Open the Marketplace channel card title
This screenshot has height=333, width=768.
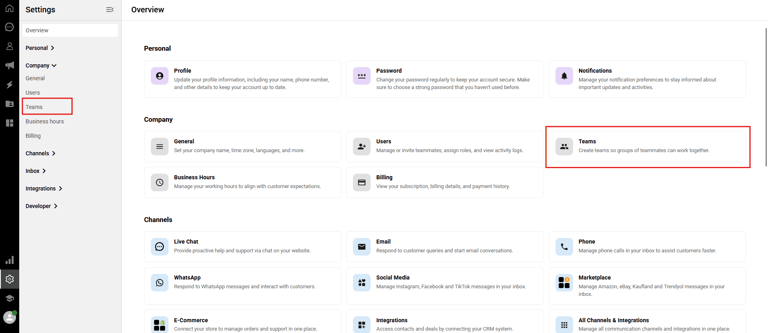[595, 277]
